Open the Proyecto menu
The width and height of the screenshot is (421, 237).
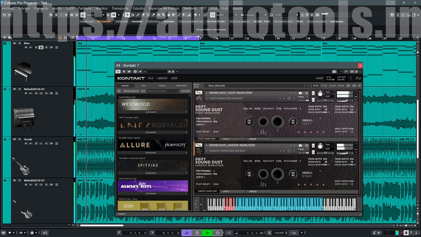point(41,8)
